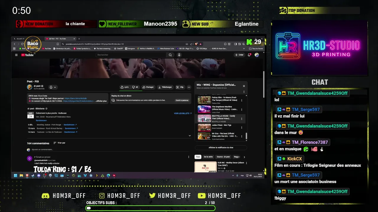This screenshot has height=212, width=378.
Task: Open options for BEATPELLA HOUSE playlist entry
Action: coord(242,119)
